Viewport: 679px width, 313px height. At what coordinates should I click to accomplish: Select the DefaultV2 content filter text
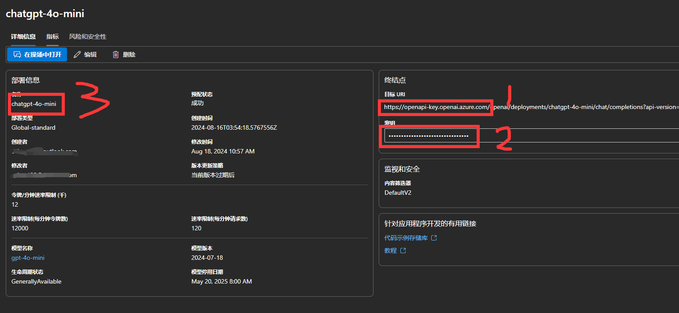pyautogui.click(x=398, y=193)
